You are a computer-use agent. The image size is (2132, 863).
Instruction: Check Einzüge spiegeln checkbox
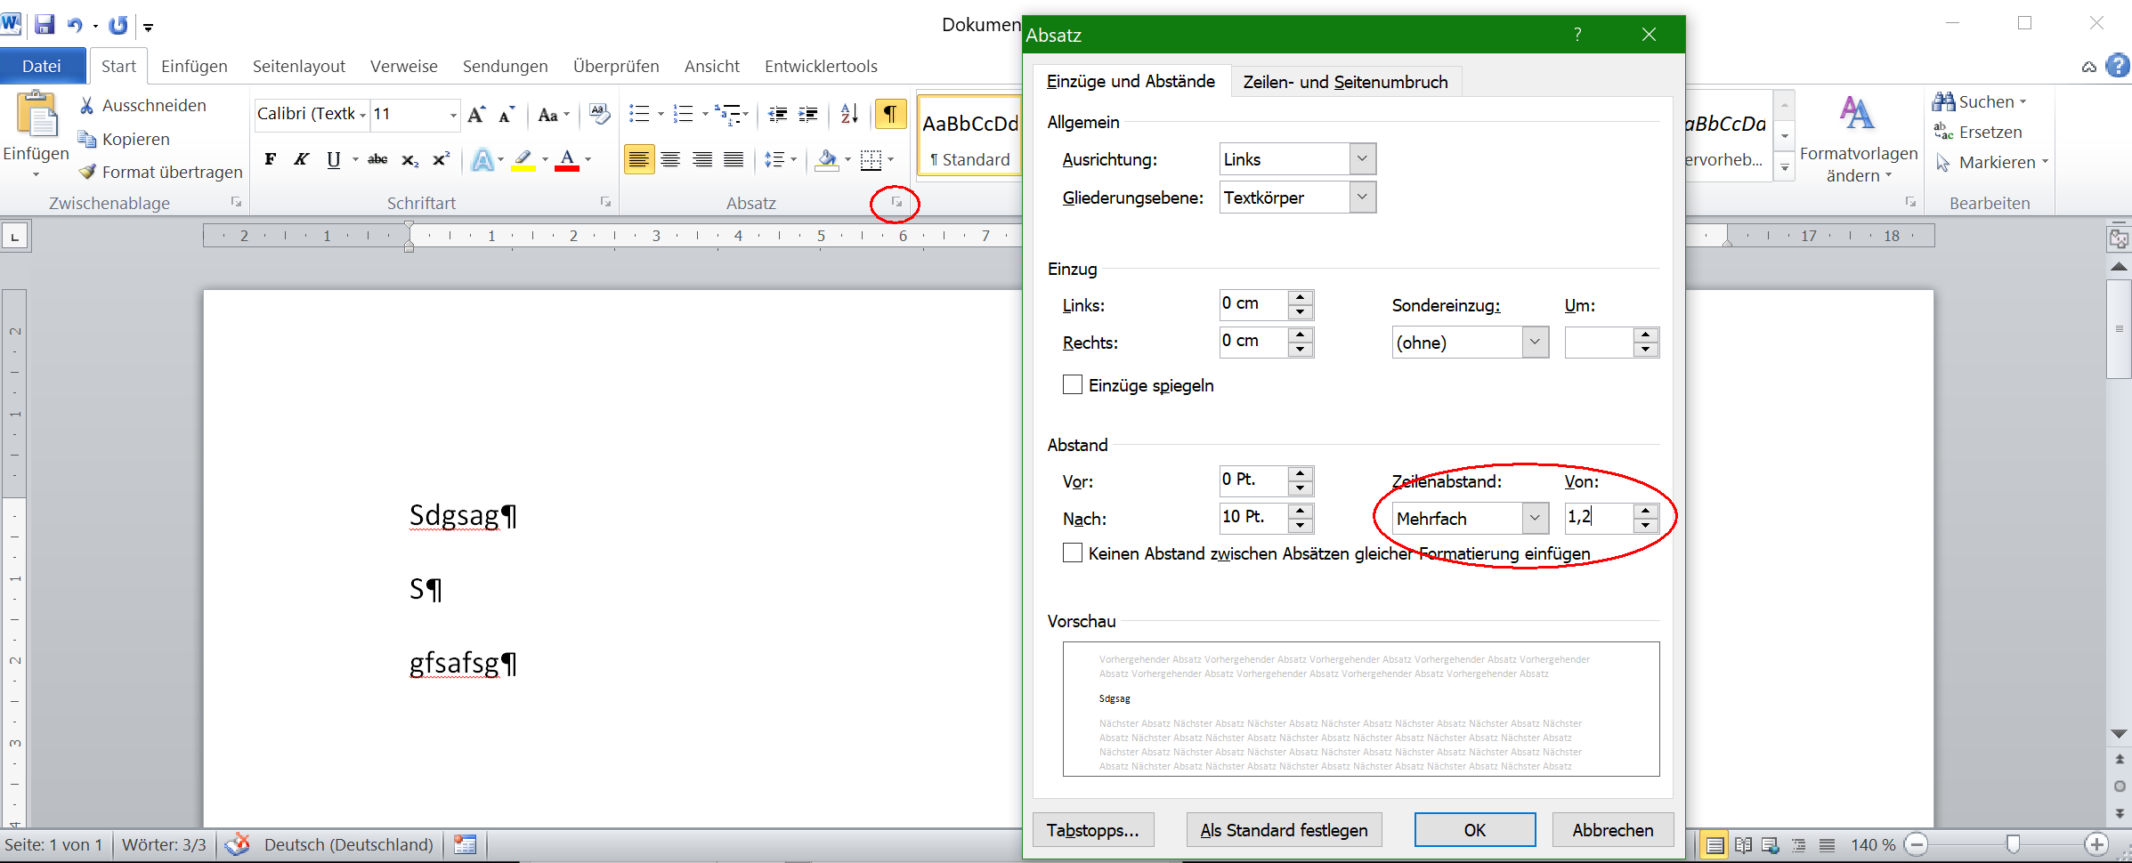1073,384
